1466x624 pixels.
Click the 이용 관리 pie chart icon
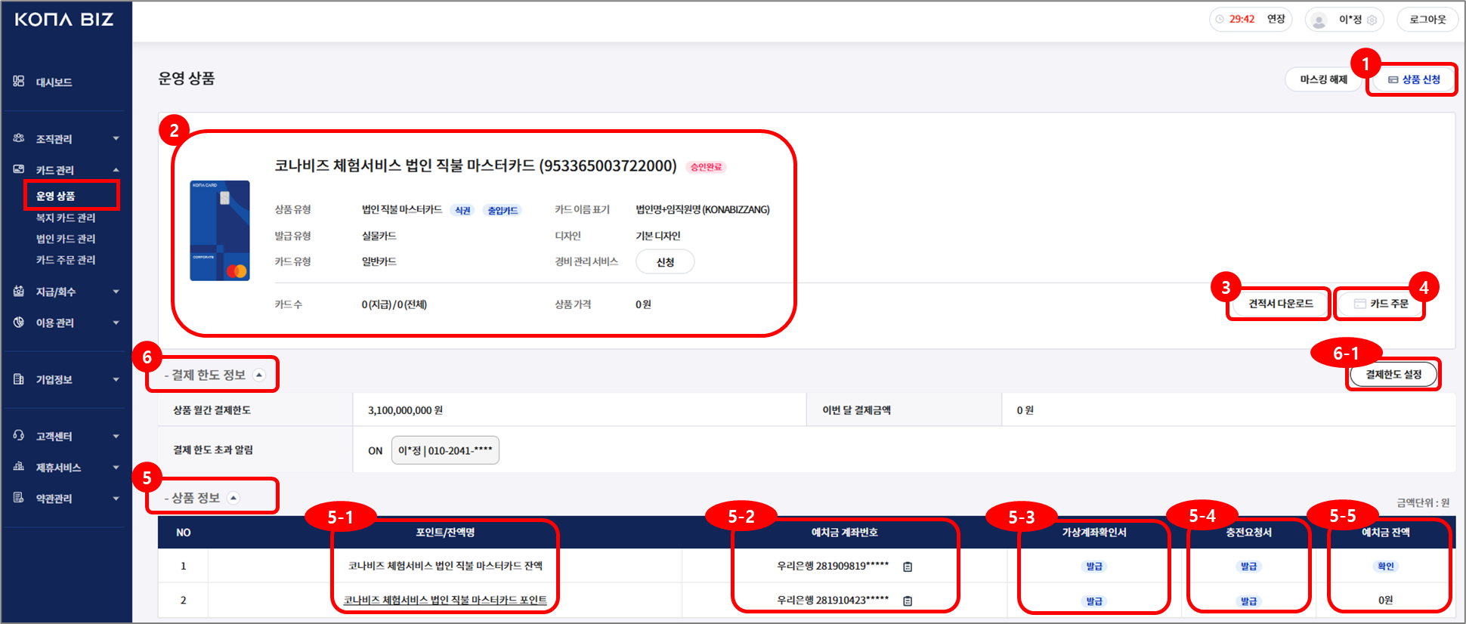click(19, 322)
